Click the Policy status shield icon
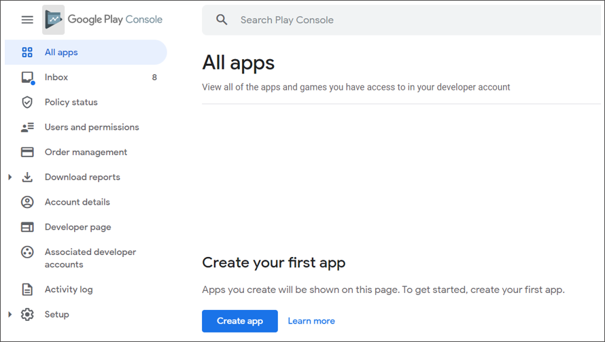The width and height of the screenshot is (605, 342). click(27, 102)
